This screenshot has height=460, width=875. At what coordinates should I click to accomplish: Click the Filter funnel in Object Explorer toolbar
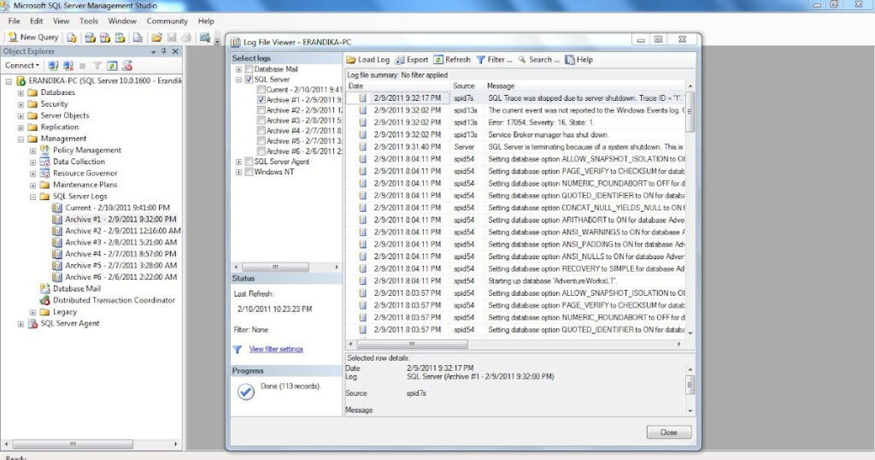pos(97,65)
